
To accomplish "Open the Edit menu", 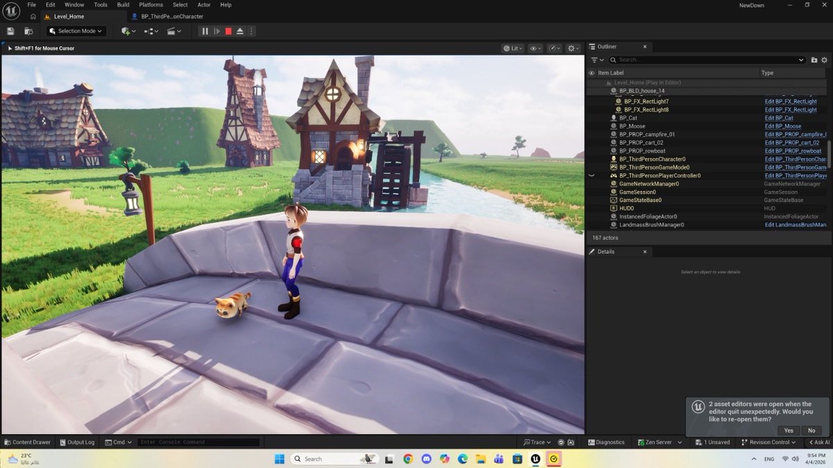I will pyautogui.click(x=51, y=5).
